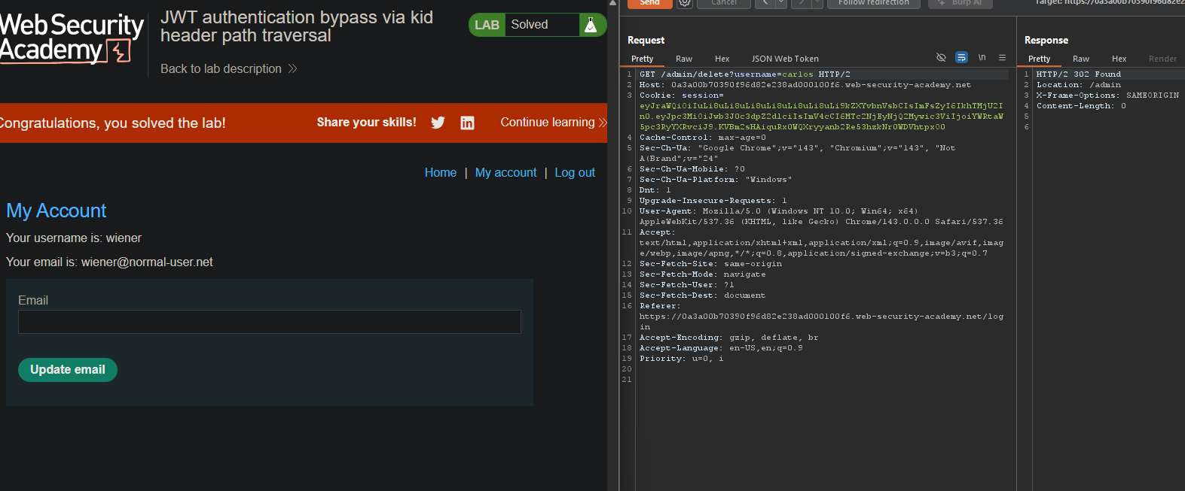
Task: Switch to the Response Hex tab
Action: click(1119, 59)
